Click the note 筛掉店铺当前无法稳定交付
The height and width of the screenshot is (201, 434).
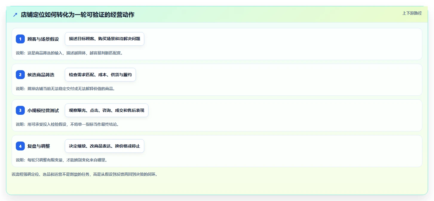pos(65,89)
